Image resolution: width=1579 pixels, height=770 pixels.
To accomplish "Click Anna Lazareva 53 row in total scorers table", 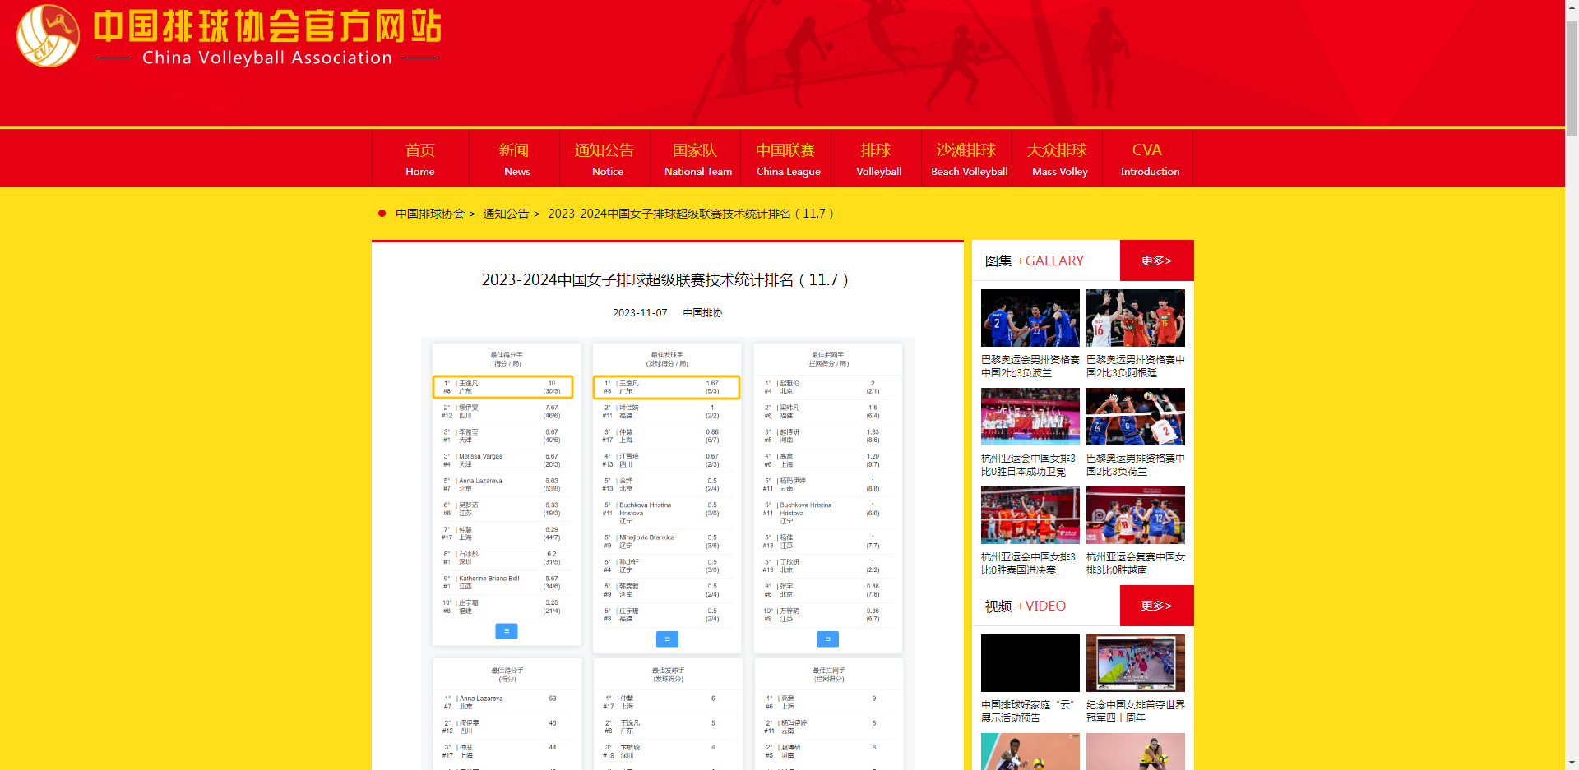I will [507, 703].
